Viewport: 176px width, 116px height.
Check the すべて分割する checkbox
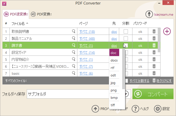(127, 81)
